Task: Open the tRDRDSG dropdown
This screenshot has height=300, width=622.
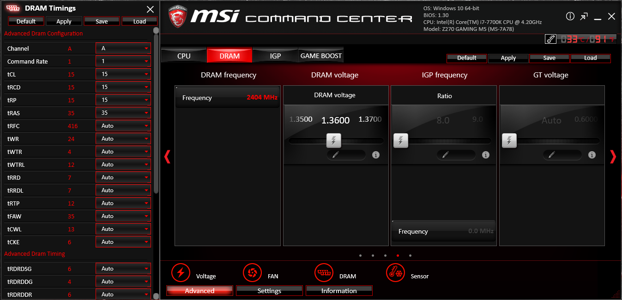Action: coord(123,269)
